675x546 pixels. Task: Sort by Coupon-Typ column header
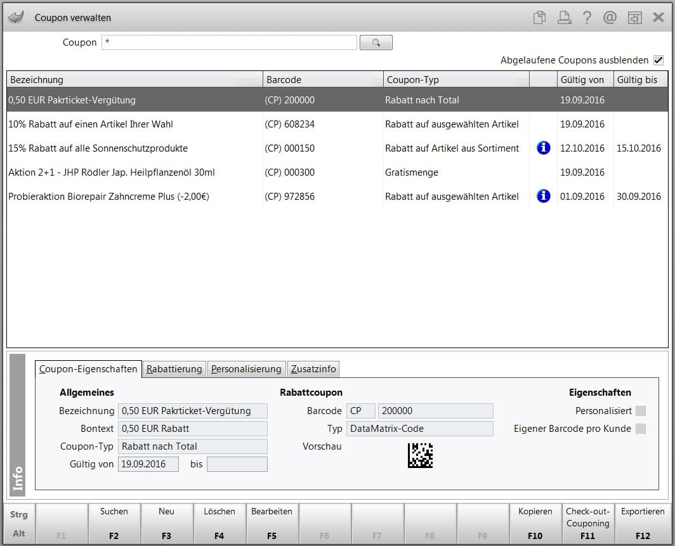click(x=456, y=80)
